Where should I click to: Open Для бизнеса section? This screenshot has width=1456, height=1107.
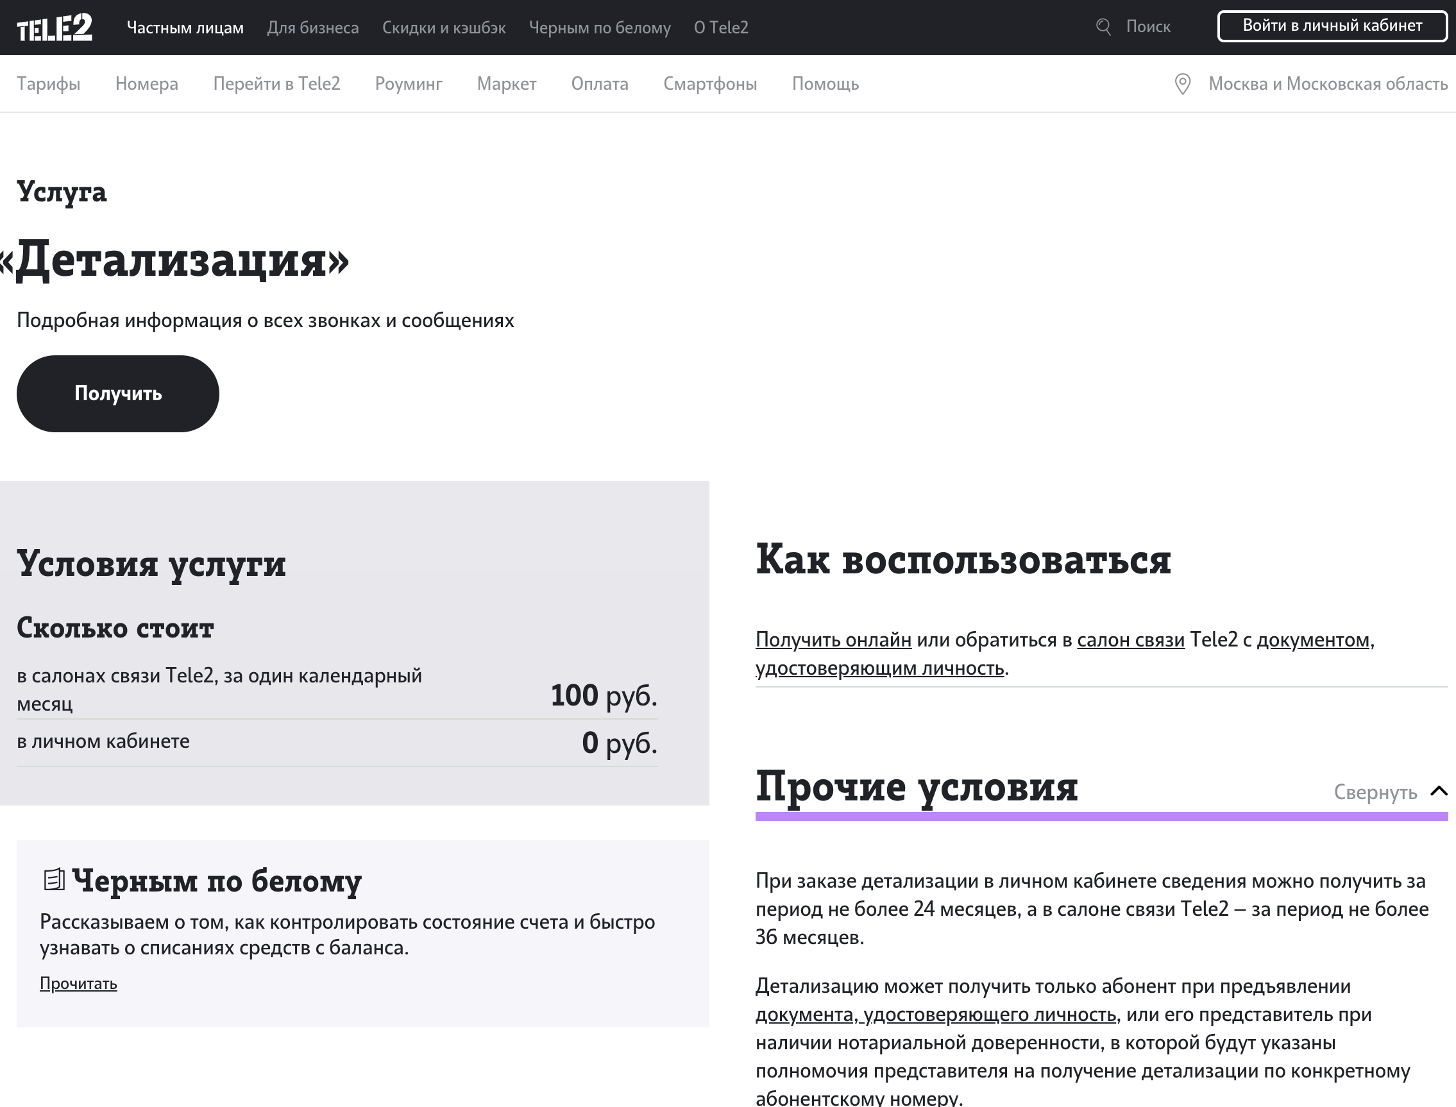tap(313, 28)
